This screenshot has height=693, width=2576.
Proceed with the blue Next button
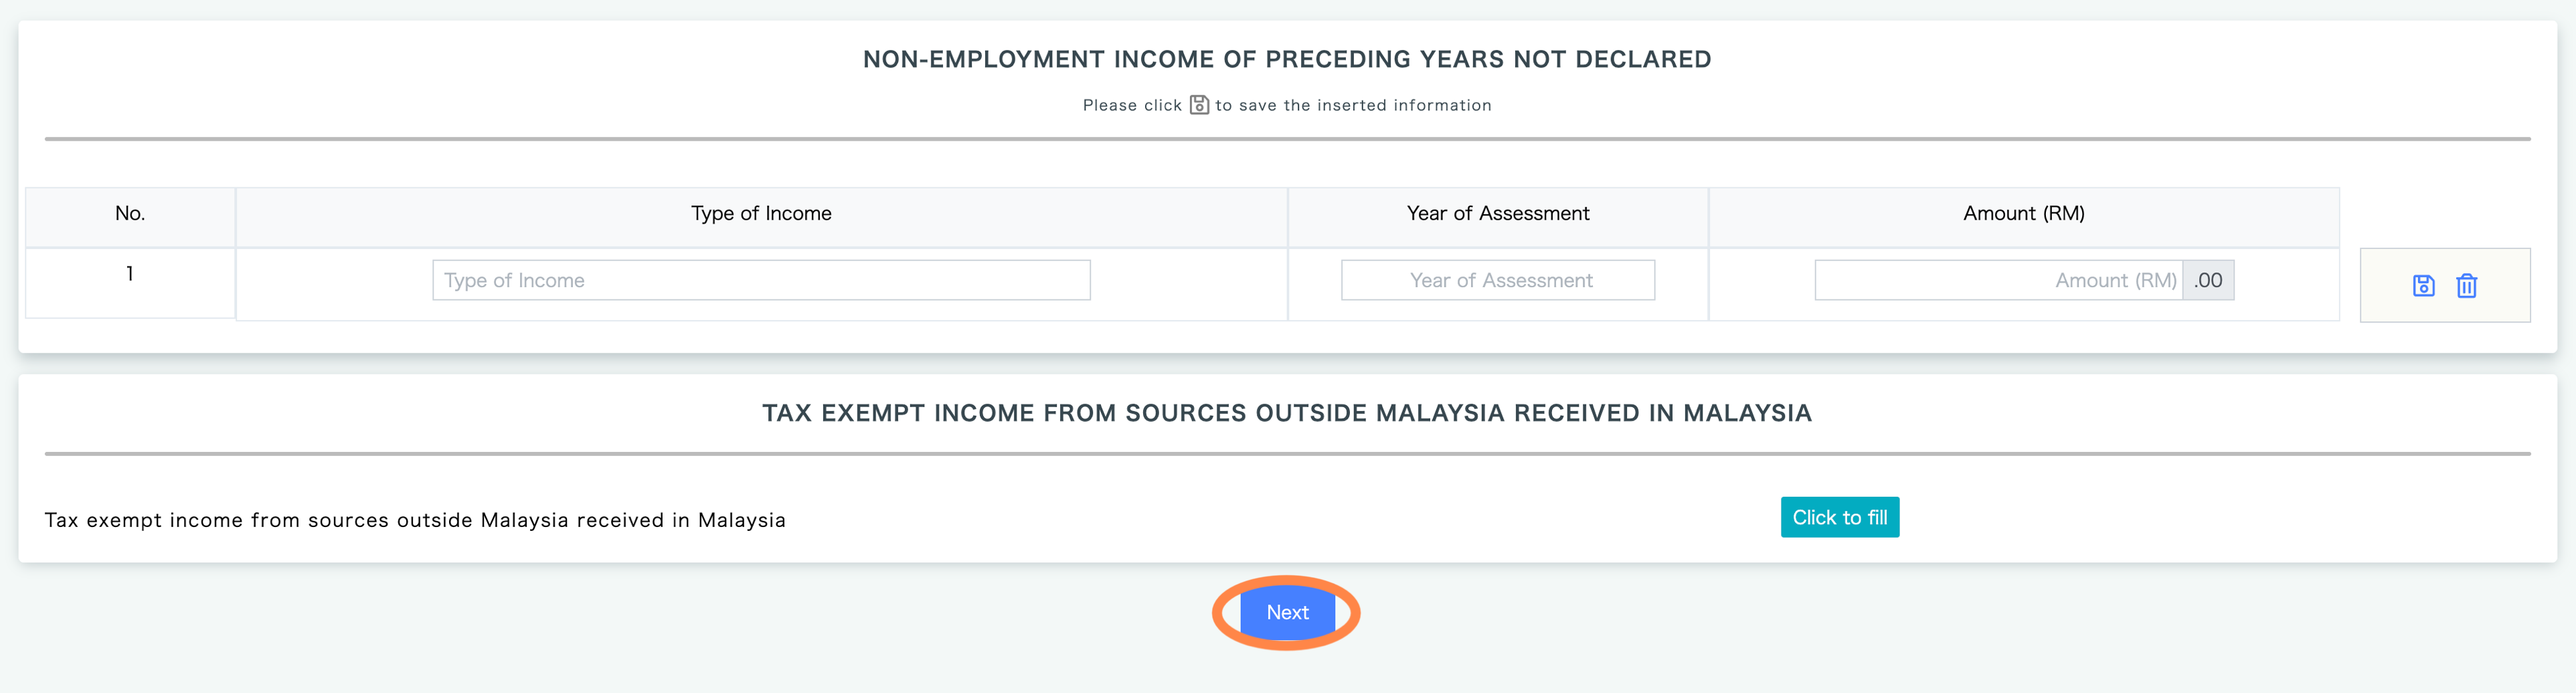tap(1287, 612)
